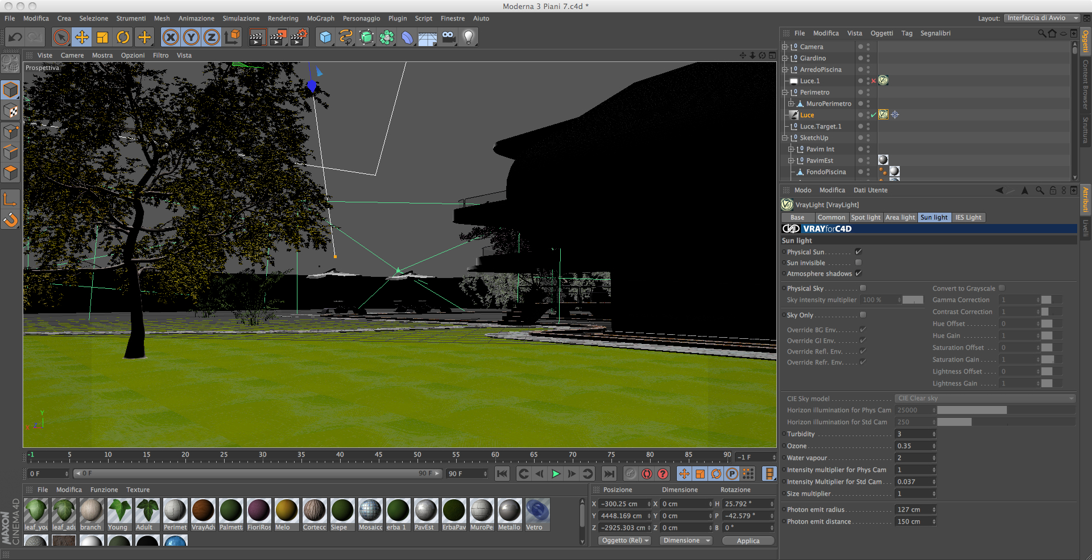Switch to the Spot light tab
Viewport: 1092px width, 560px height.
(x=866, y=217)
